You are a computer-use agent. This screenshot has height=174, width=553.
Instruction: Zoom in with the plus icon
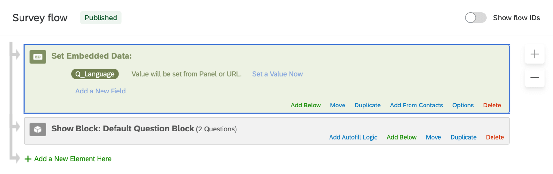pyautogui.click(x=534, y=54)
